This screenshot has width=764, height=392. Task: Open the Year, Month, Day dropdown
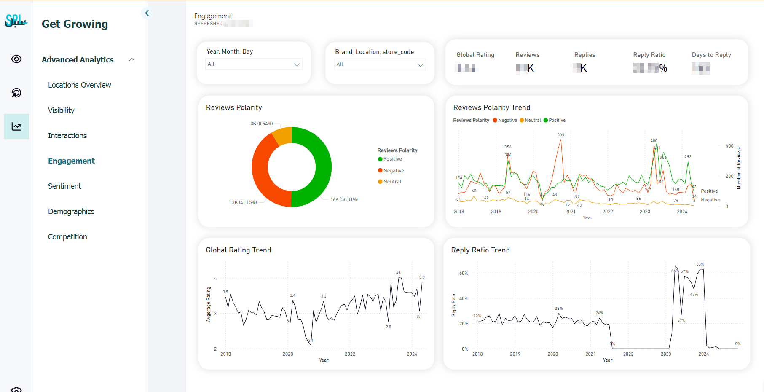click(x=254, y=64)
